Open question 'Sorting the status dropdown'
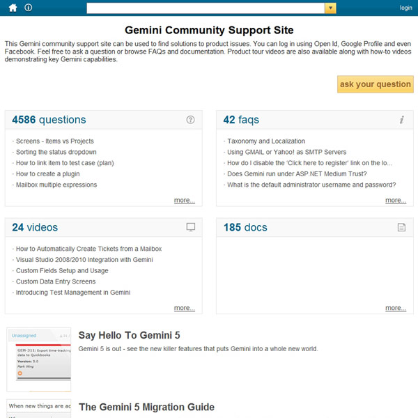Image resolution: width=418 pixels, height=418 pixels. [56, 152]
